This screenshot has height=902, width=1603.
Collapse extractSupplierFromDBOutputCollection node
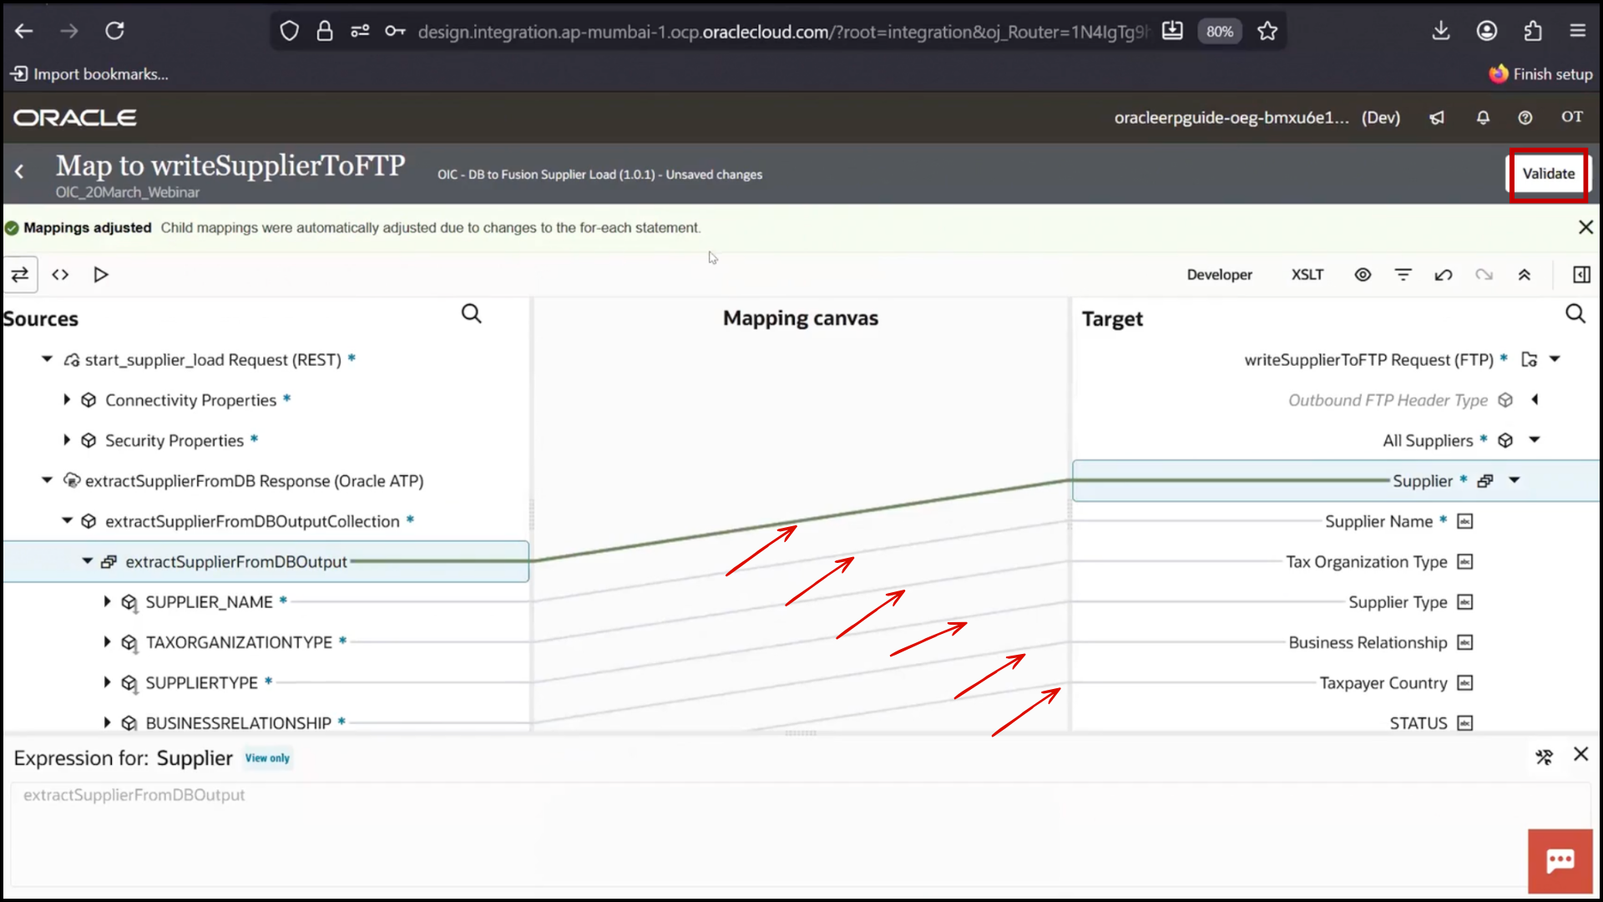click(x=68, y=520)
